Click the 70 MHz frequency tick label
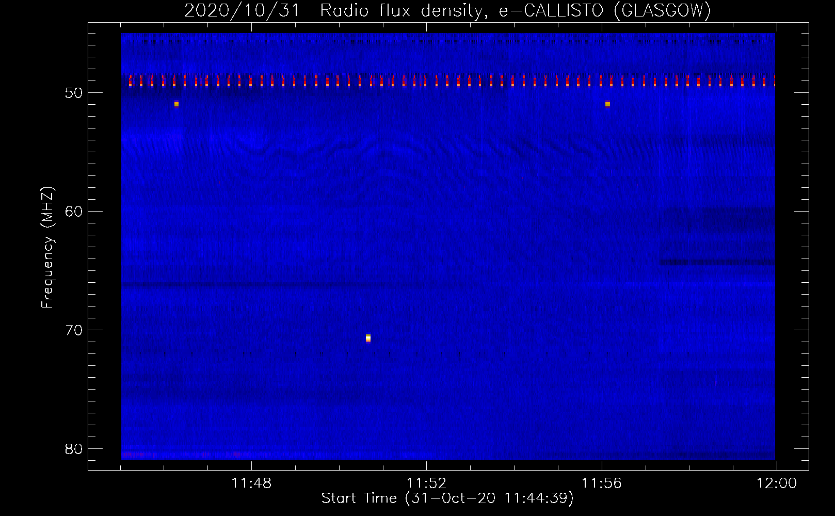 [74, 330]
